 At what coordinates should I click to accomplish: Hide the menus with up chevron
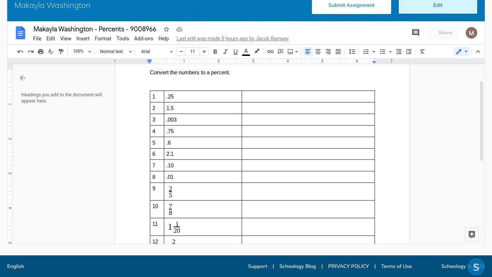(478, 52)
